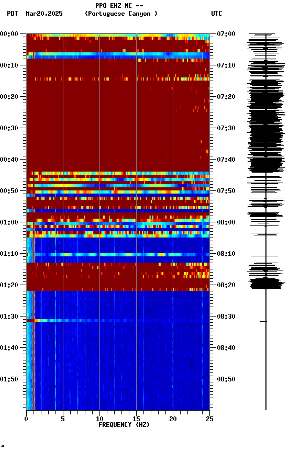Click the '00:30' PDT time label
Viewport: 289px width, 452px height.
pyautogui.click(x=9, y=128)
